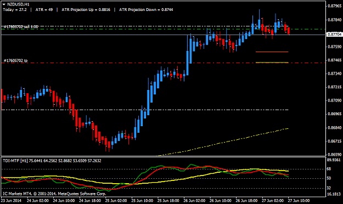Click the '26 Jun 10:00' time label

[221, 201]
